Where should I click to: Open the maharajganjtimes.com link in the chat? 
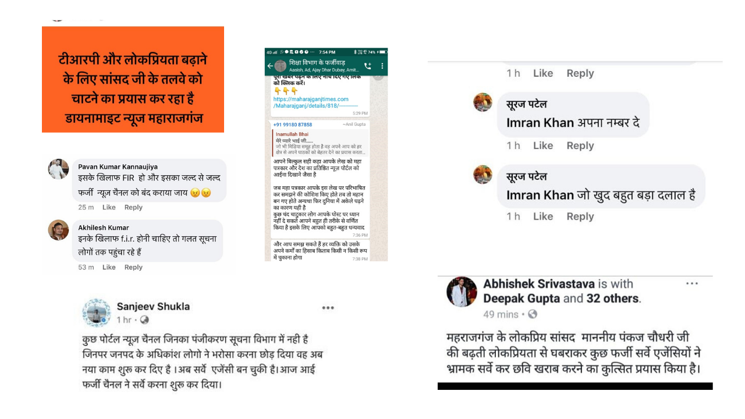315,102
